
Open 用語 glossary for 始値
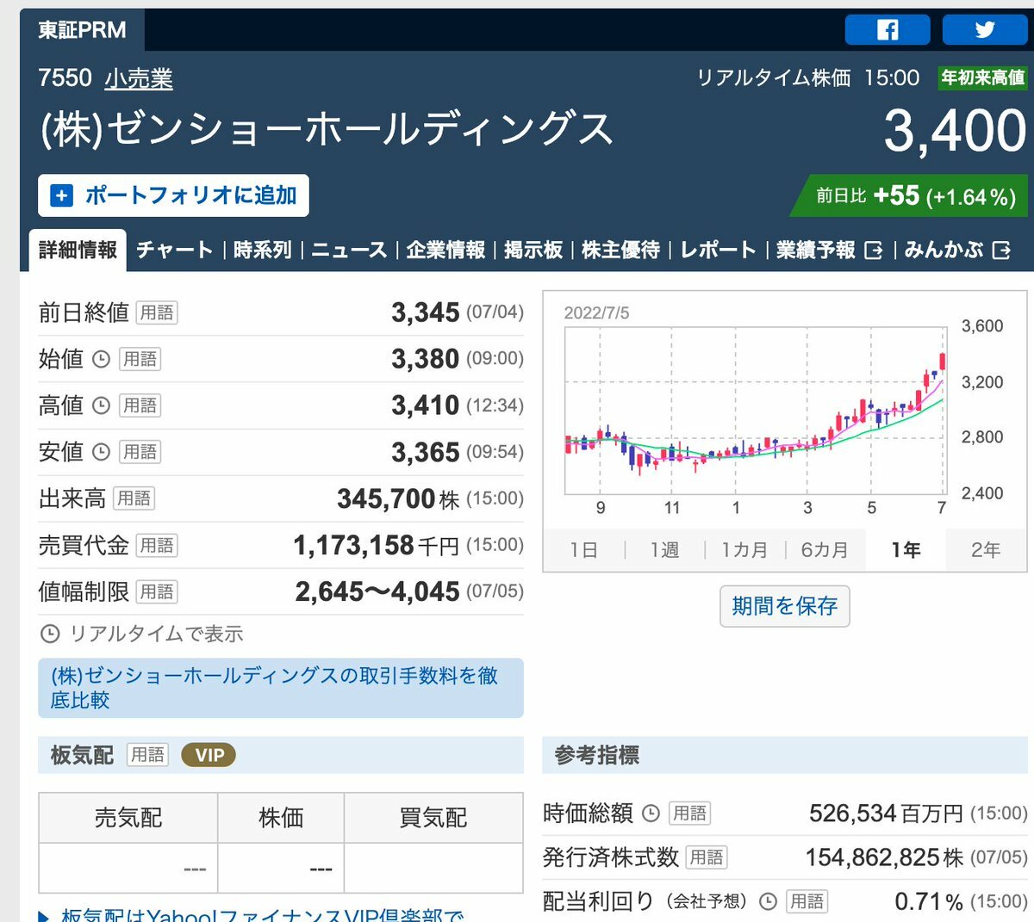coord(140,359)
